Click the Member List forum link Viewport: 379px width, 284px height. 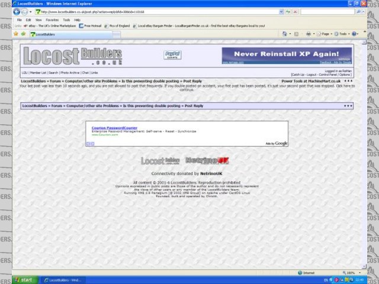pos(38,73)
